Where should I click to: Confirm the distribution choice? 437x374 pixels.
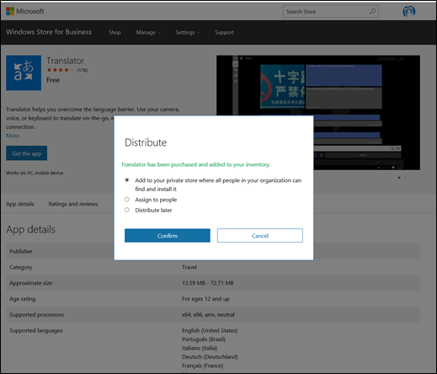pyautogui.click(x=168, y=236)
